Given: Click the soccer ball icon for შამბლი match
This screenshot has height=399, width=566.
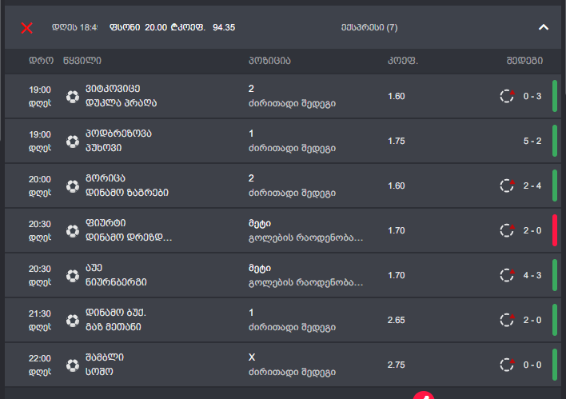Looking at the screenshot, I should (73, 365).
